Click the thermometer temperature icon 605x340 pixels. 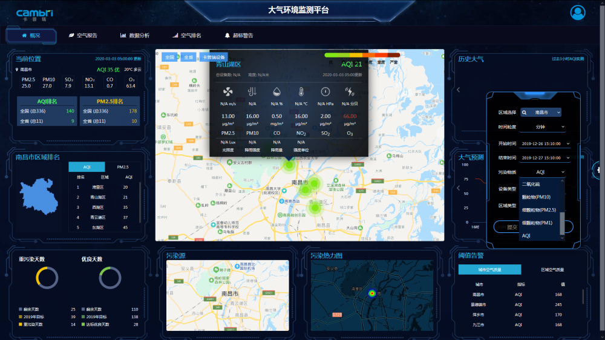(x=301, y=91)
